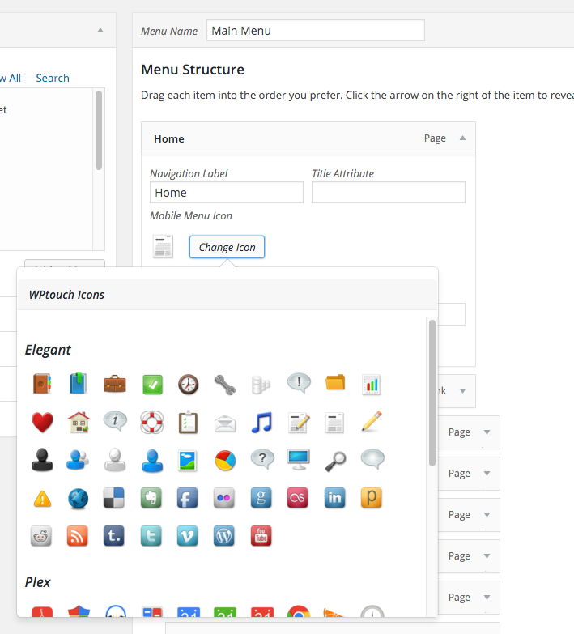
Task: Choose the Flickr icon
Action: pyautogui.click(x=224, y=498)
